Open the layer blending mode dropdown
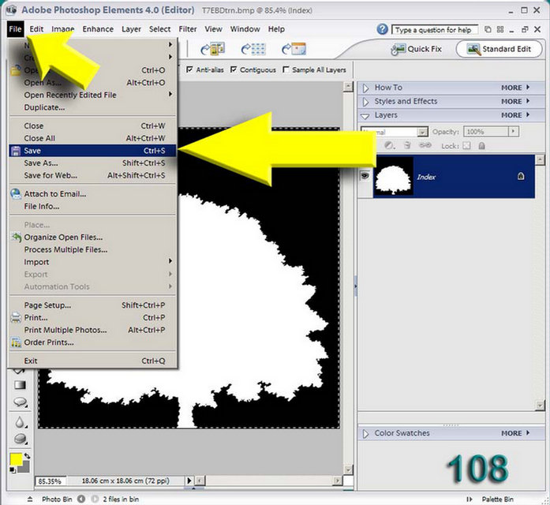Screen dimensions: 550x505 click(x=423, y=132)
